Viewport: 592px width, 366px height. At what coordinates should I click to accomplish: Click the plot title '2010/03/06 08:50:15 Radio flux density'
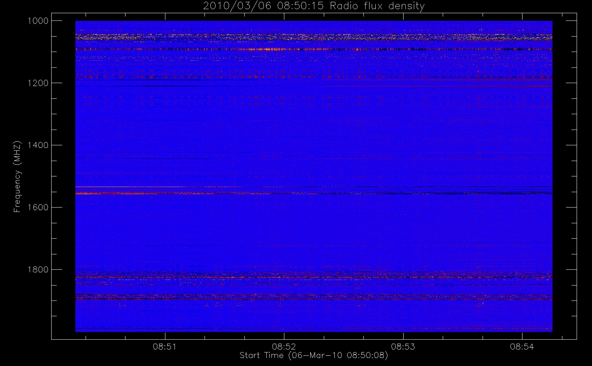[314, 6]
